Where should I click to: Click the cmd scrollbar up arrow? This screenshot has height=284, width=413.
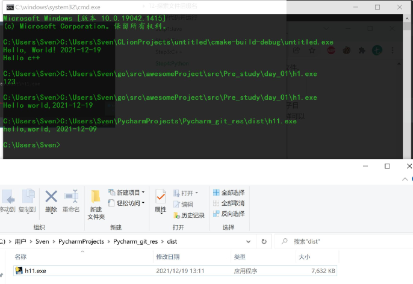[x=407, y=18]
